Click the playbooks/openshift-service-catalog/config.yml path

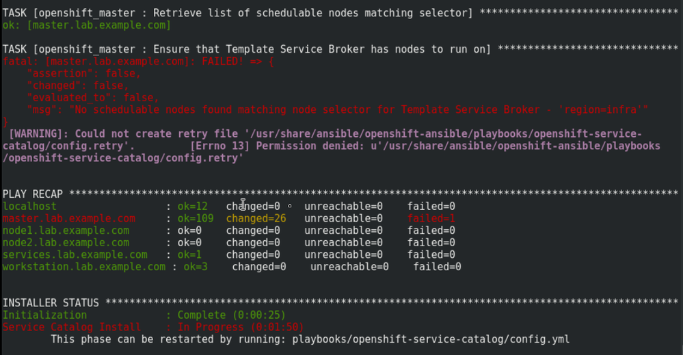coord(431,339)
